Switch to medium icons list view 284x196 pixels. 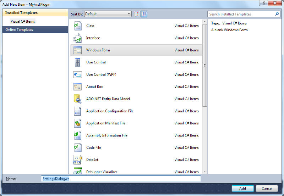[144, 14]
